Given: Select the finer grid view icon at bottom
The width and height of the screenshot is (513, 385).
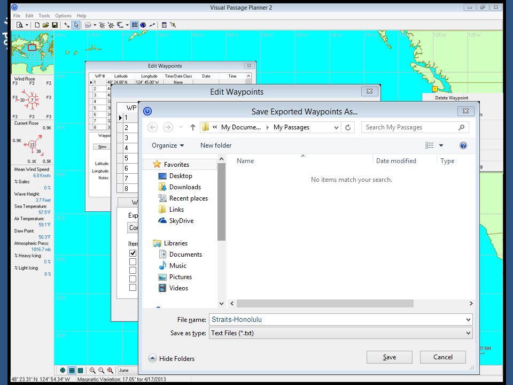Looking at the screenshot, I should [80, 370].
